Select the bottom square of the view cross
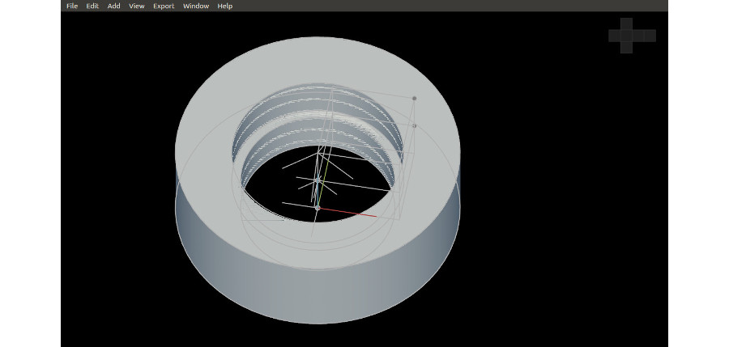This screenshot has width=729, height=347. [626, 48]
